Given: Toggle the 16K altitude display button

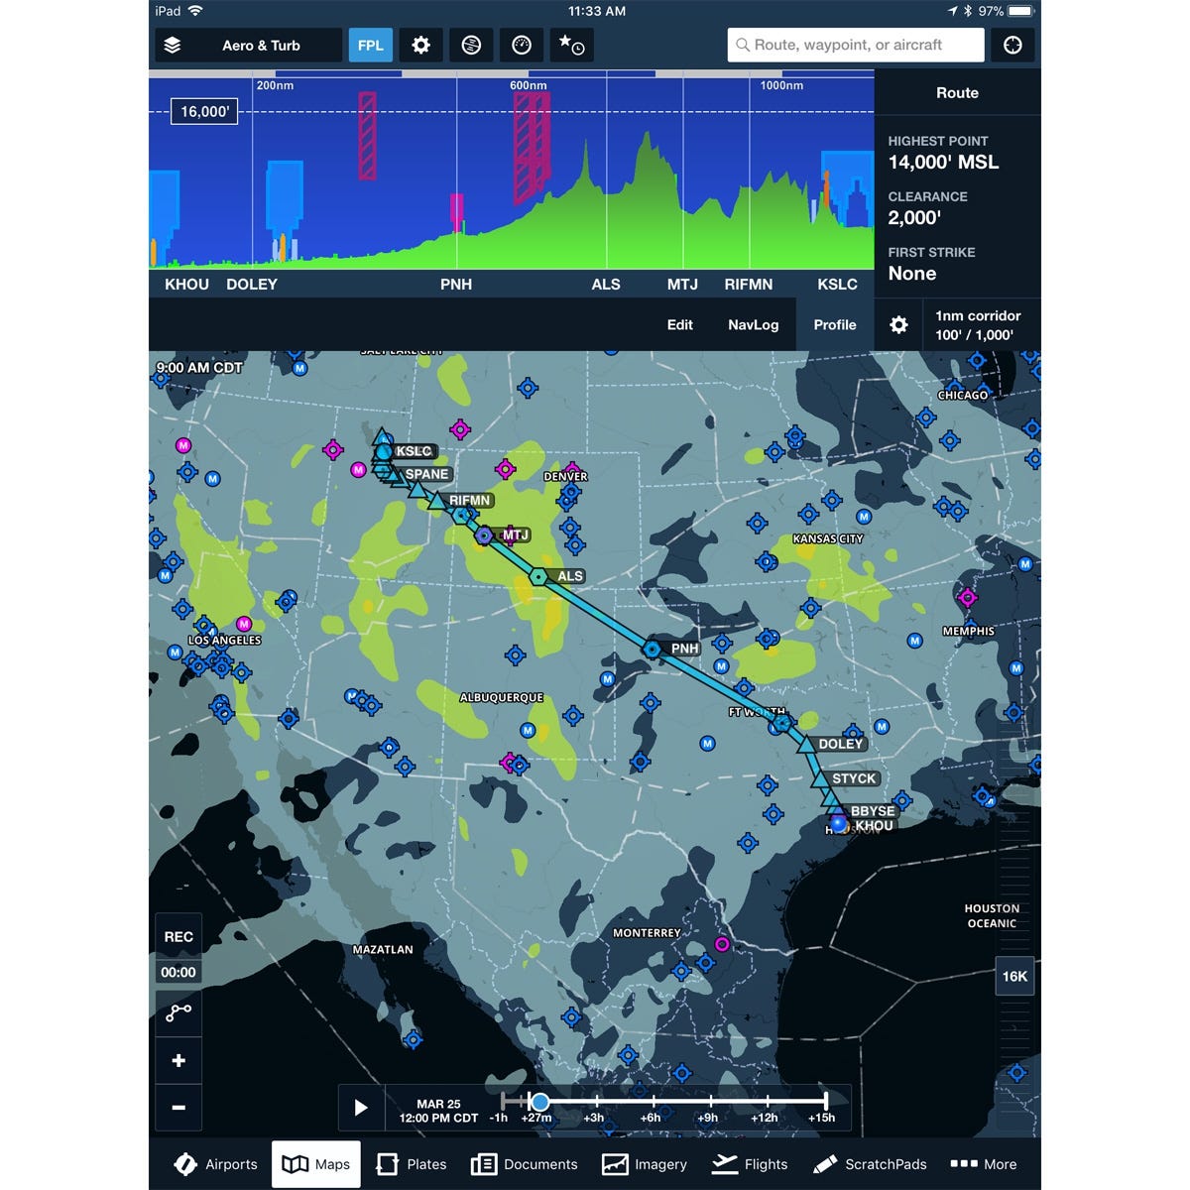Looking at the screenshot, I should tap(1014, 976).
